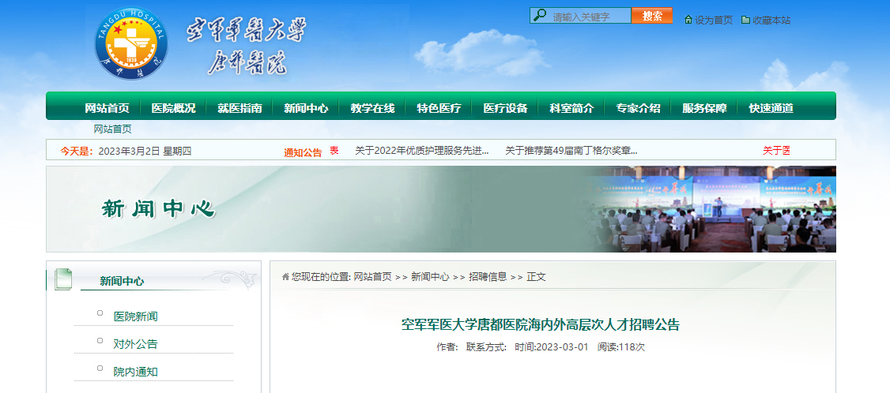Click the bullet marker beside 对外公告
Viewport: 890px width, 393px height.
tap(100, 341)
